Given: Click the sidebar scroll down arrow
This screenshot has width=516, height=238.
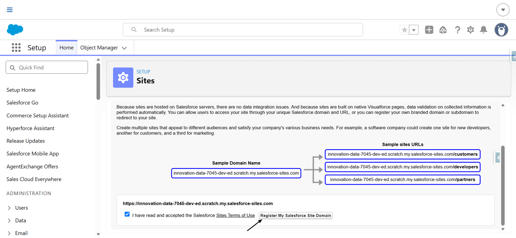Looking at the screenshot, I should coord(98,234).
